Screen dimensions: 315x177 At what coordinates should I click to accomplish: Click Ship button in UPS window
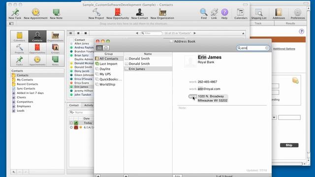289,145
